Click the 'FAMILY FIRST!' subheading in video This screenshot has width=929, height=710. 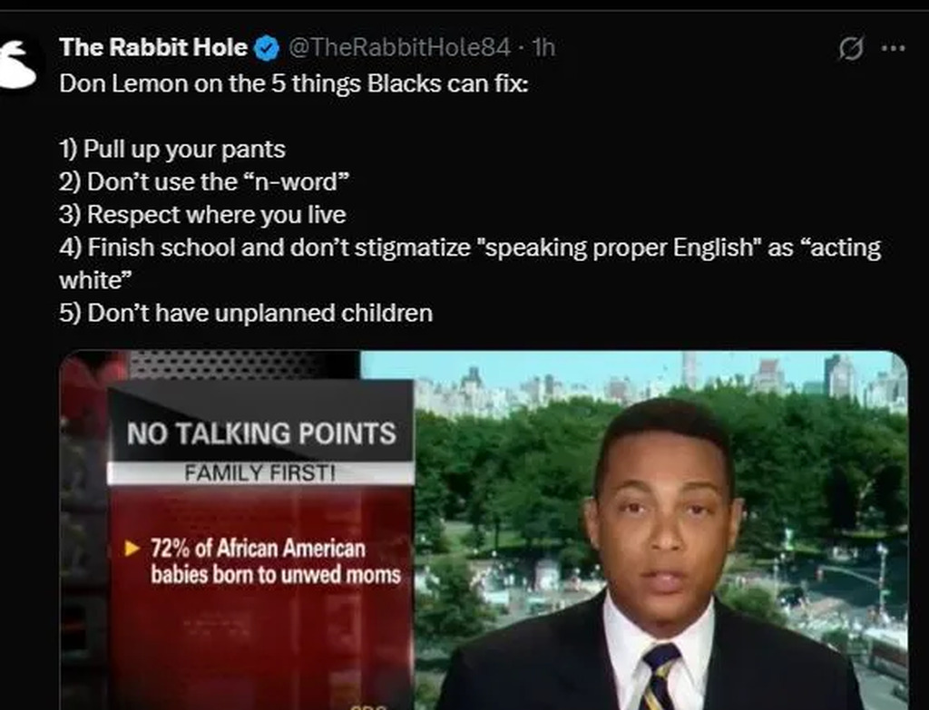260,472
